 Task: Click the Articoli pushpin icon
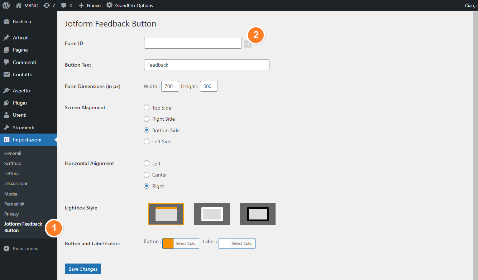tap(6, 38)
